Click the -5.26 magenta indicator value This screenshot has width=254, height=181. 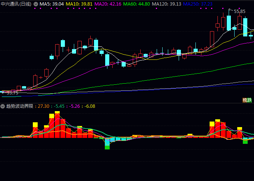click(x=75, y=106)
